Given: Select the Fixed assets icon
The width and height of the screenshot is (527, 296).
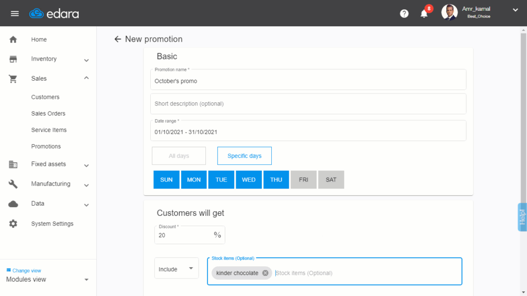Looking at the screenshot, I should click(x=13, y=164).
